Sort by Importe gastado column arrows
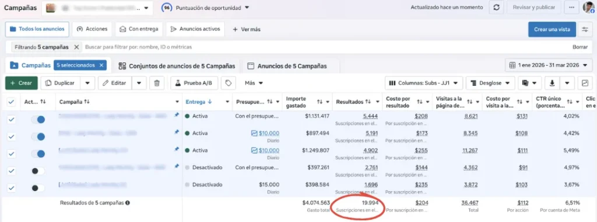This screenshot has width=597, height=222. [x=320, y=101]
